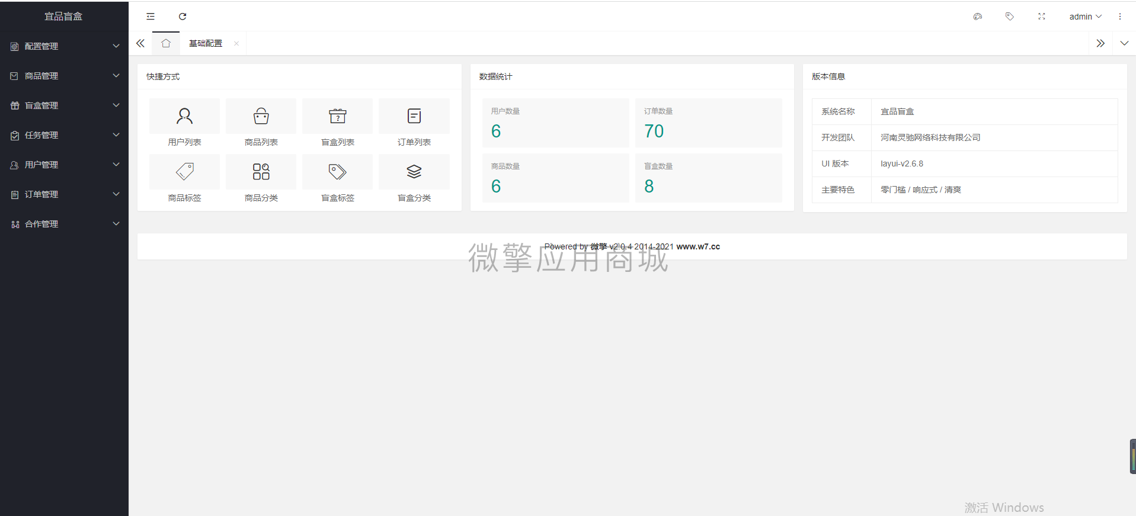Open 盲盒列表 mystery box shortcut
The width and height of the screenshot is (1136, 516).
[x=338, y=116]
